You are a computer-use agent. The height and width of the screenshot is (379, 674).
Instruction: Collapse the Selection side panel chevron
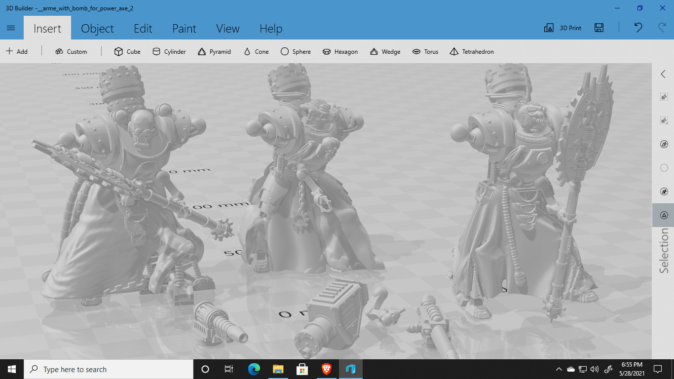coord(663,74)
